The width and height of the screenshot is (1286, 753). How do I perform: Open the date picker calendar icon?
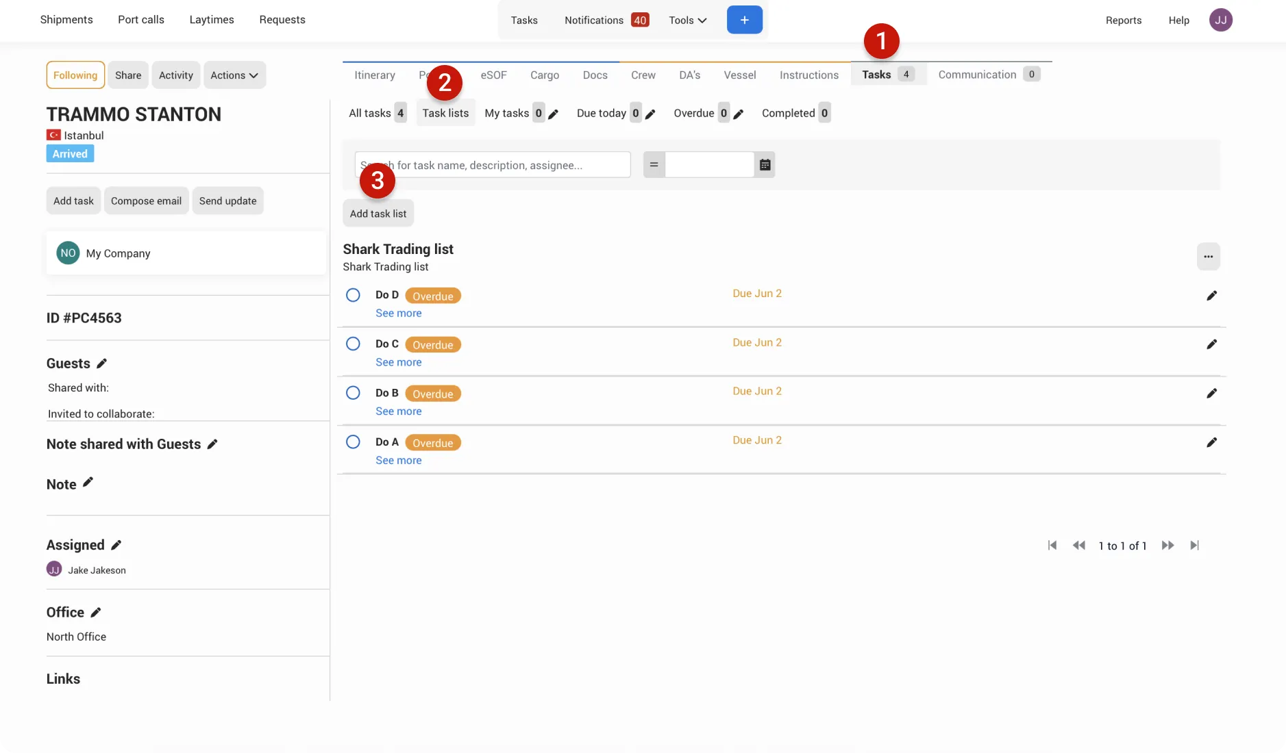pos(765,165)
